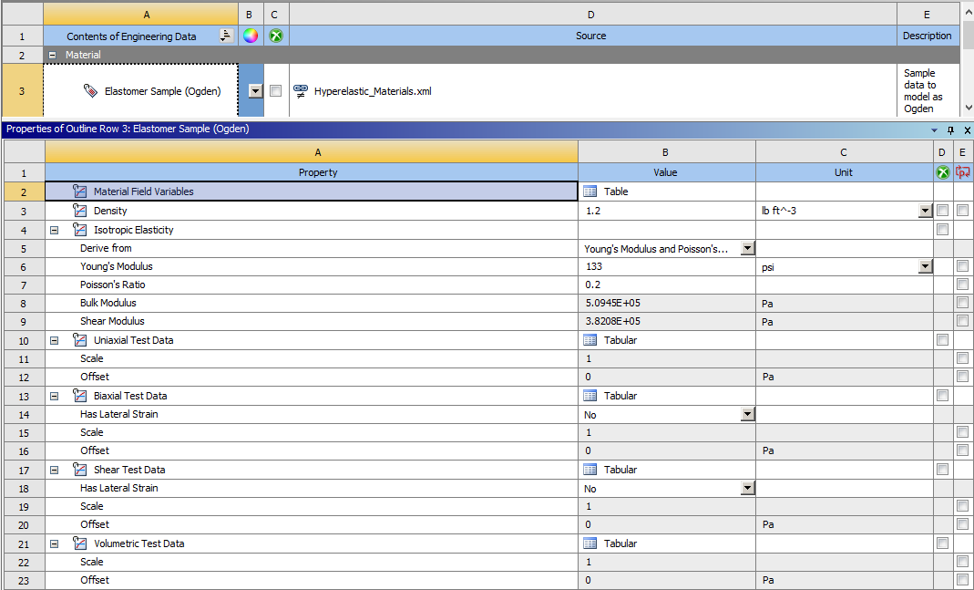Click the outline scrollbar down arrow
The height and width of the screenshot is (590, 974).
[x=968, y=109]
